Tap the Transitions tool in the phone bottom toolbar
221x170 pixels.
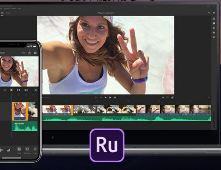pos(27,150)
